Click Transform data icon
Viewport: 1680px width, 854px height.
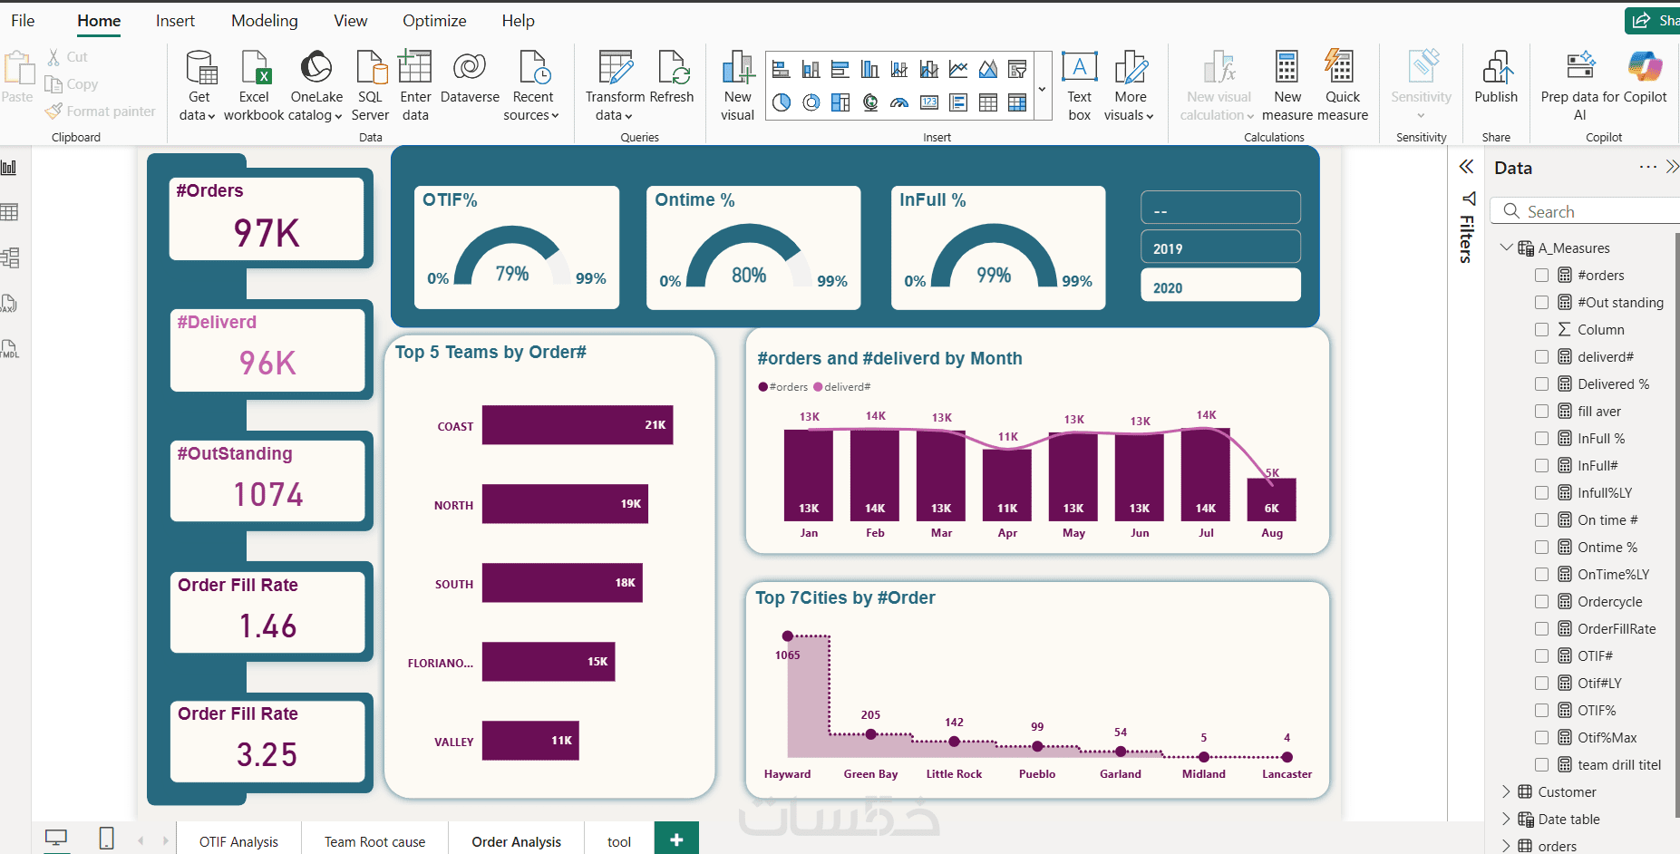coord(615,85)
